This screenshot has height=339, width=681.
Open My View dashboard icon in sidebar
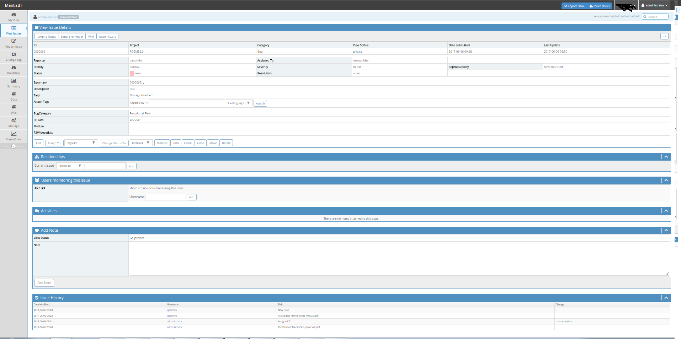point(14,15)
